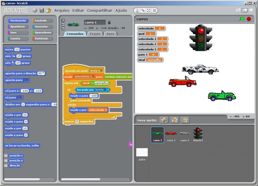Choose new sprite from file icon
Screen dimensions: 258x186
[174, 120]
